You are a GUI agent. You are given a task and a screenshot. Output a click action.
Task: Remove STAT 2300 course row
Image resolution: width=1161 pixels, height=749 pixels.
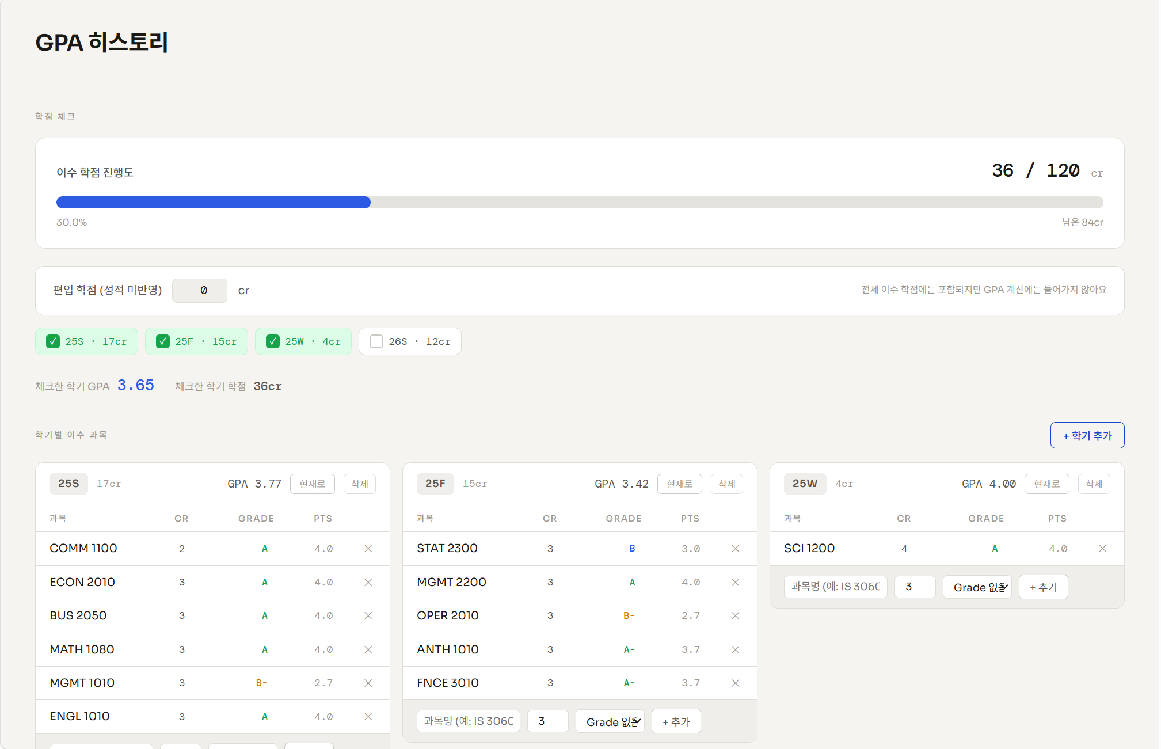click(736, 549)
